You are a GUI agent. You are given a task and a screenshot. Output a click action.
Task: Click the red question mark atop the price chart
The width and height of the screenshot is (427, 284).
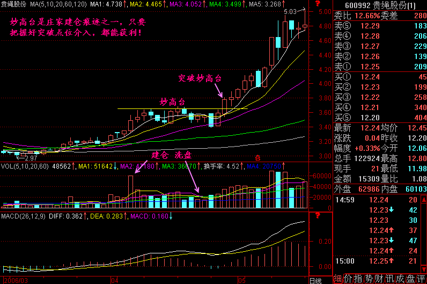[x=317, y=5]
